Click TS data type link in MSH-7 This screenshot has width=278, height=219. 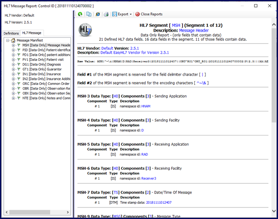tap(116, 193)
